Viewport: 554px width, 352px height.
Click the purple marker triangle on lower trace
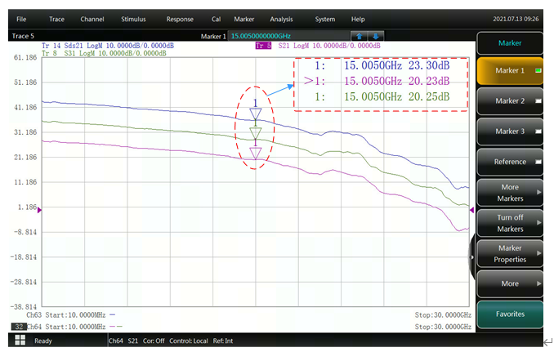tap(256, 152)
